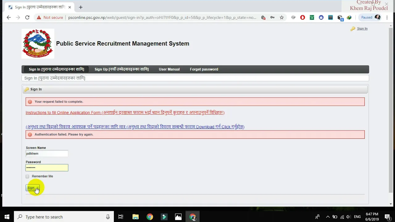Reload the current page
395x222 pixels.
click(x=27, y=18)
